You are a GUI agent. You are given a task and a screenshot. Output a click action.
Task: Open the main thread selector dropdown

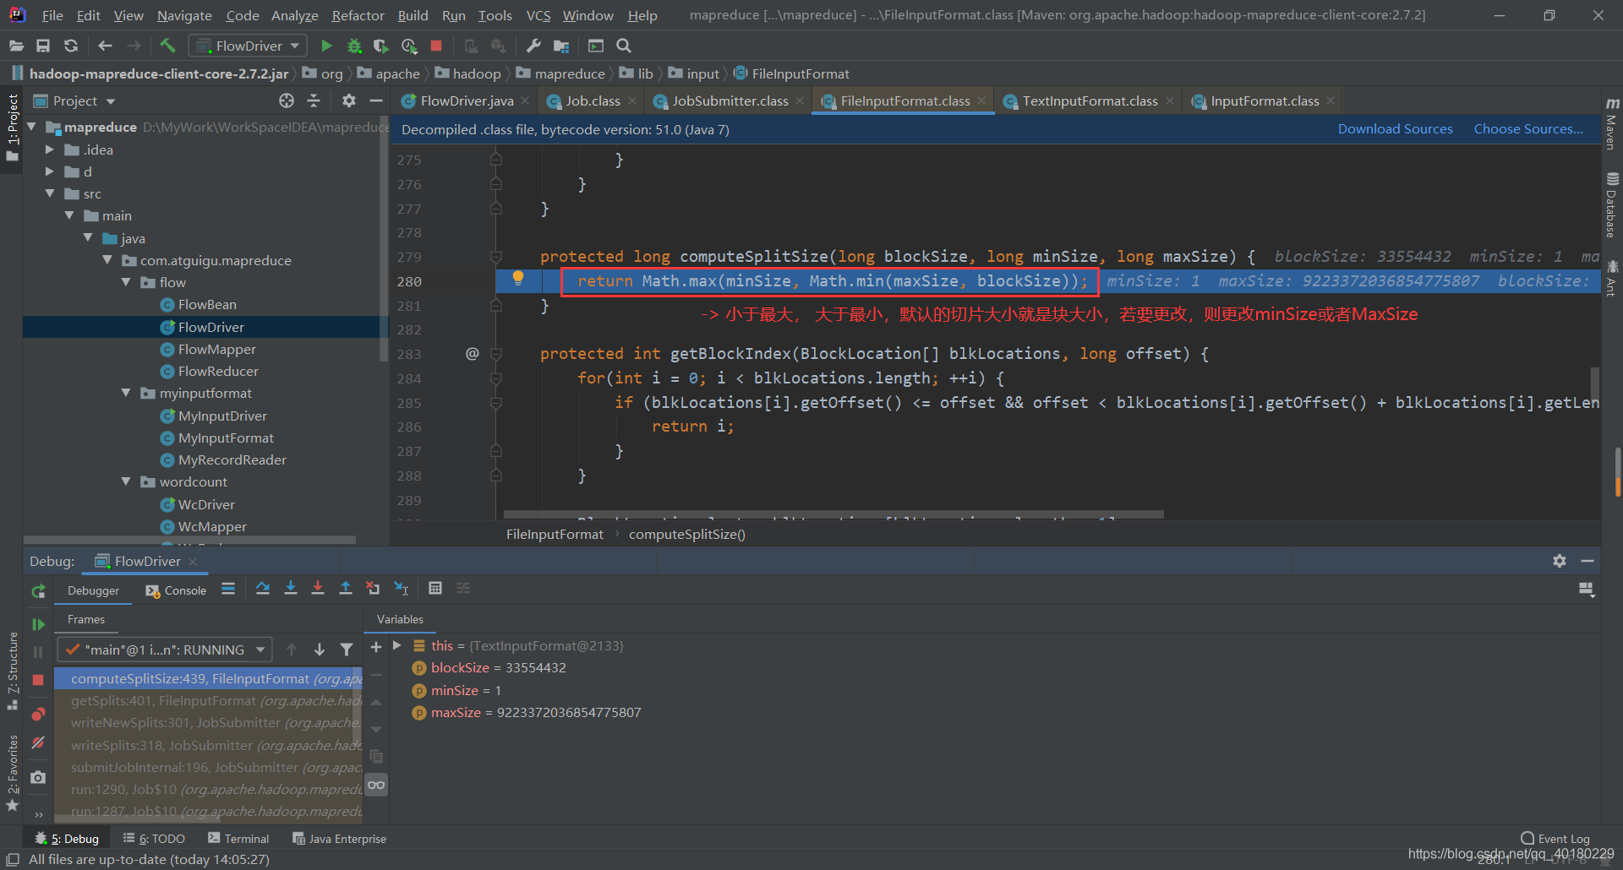(165, 650)
